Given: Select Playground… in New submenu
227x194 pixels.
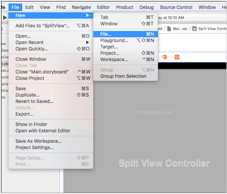Looking at the screenshot, I should coord(126,40).
